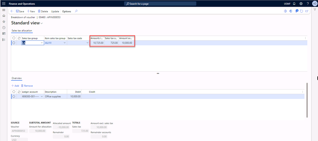Expand the navigation pane hamburger menu

click(4, 10)
